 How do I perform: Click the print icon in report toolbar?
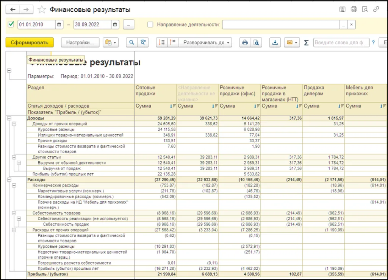(245, 42)
